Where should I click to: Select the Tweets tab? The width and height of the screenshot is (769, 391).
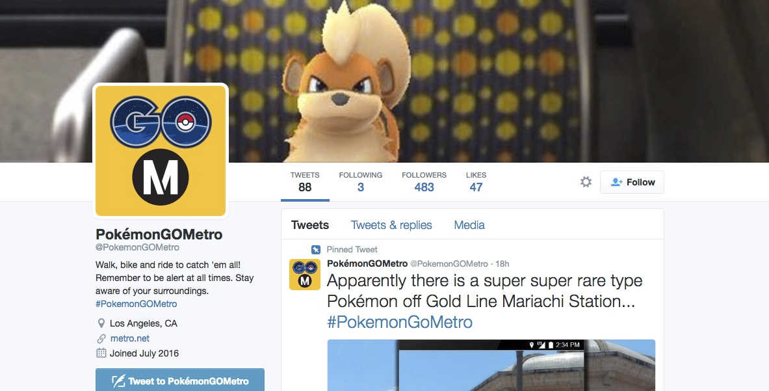pos(310,225)
